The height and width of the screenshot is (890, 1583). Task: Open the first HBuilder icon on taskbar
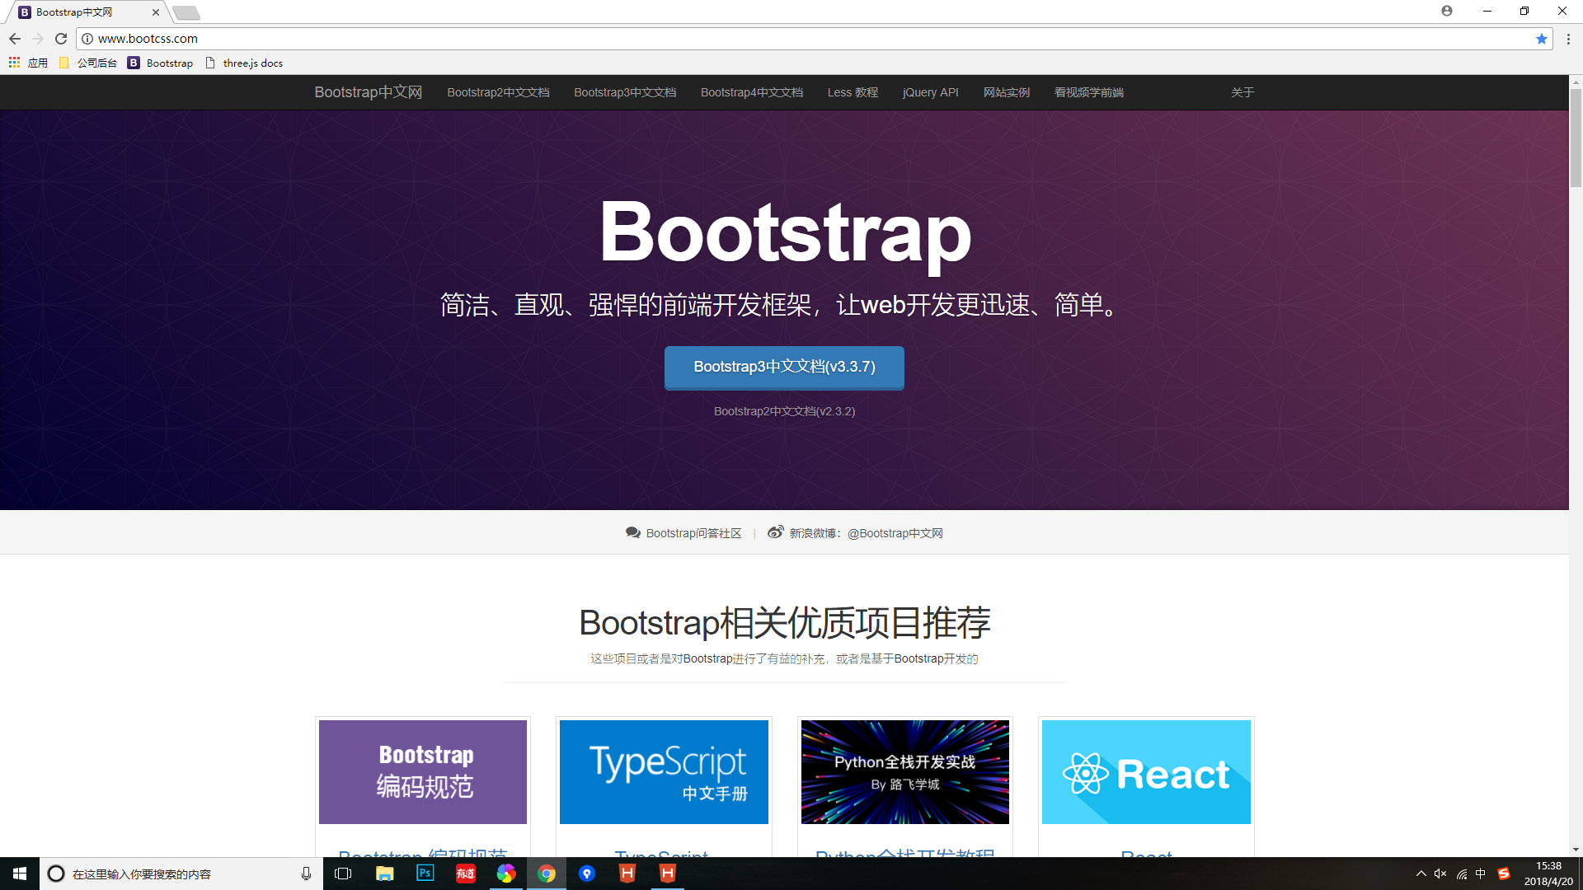(x=627, y=874)
